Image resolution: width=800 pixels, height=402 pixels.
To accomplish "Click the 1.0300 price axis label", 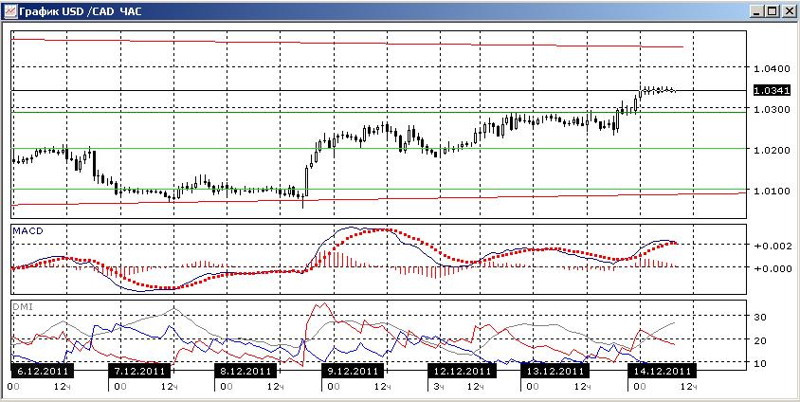I will pyautogui.click(x=772, y=109).
